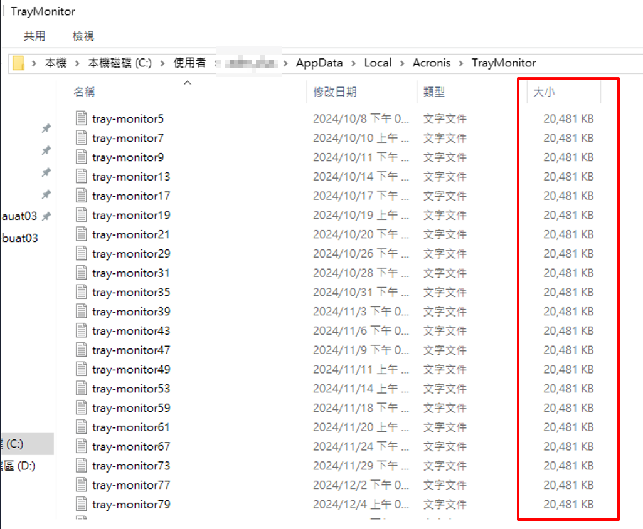Expand the chevron after AppData breadcrumb
The width and height of the screenshot is (643, 529).
pos(353,63)
